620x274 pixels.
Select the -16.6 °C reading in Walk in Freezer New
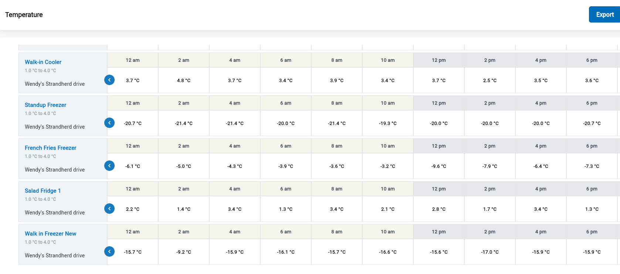tap(388, 252)
